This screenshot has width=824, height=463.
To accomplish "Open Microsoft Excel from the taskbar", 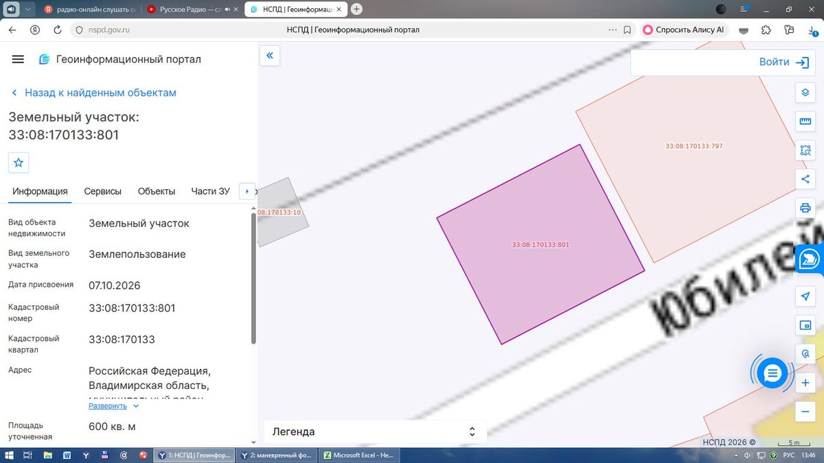I will (360, 455).
